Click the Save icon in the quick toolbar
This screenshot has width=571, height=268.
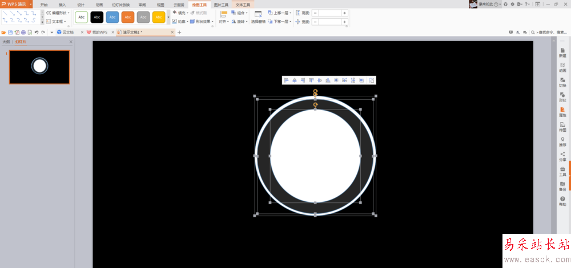click(x=10, y=33)
